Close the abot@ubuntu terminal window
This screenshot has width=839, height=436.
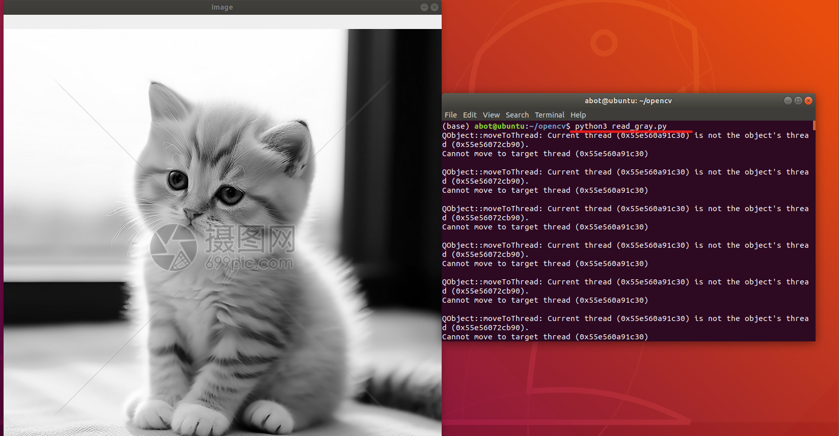tap(808, 101)
